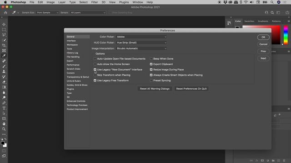Select the Pen tool

[x=4, y=103]
